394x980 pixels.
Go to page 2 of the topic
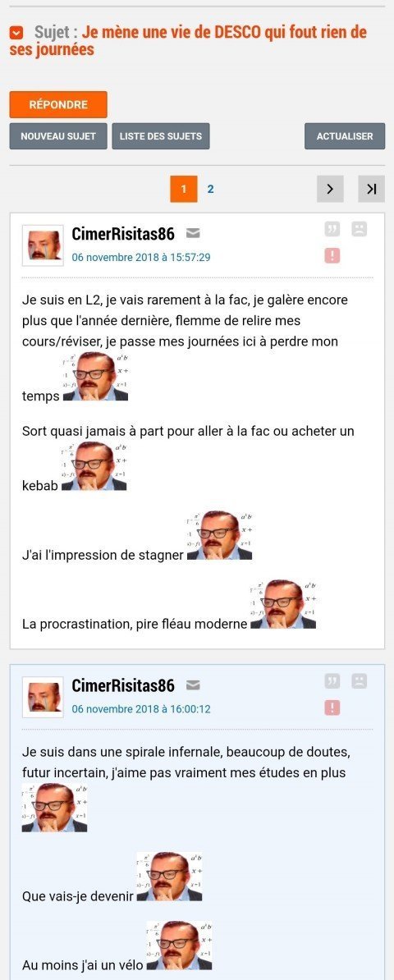[x=211, y=189]
